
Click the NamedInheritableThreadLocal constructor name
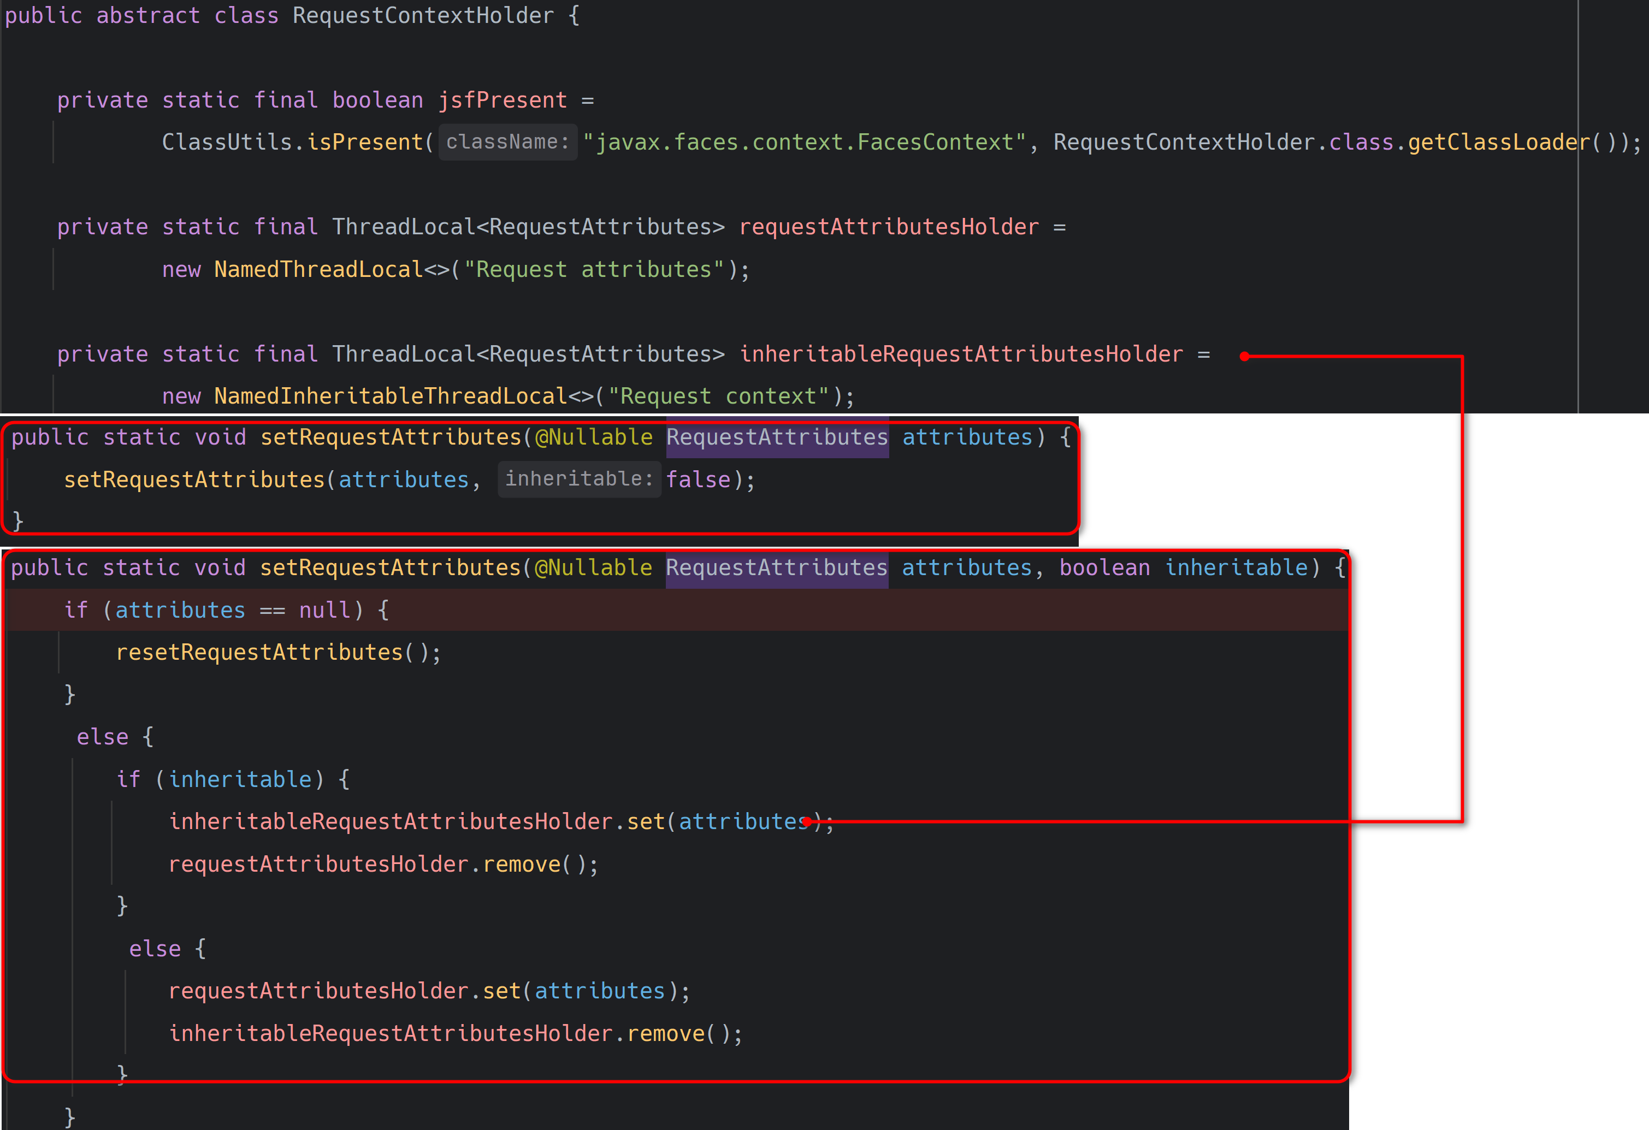[x=391, y=396]
